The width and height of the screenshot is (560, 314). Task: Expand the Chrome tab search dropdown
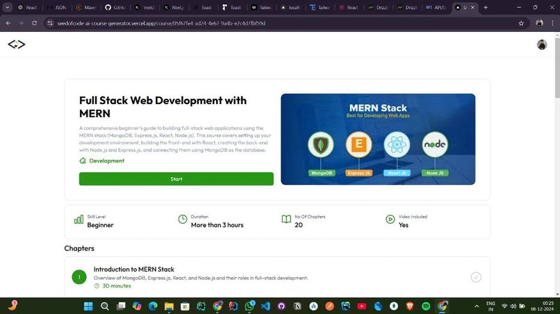[7, 7]
